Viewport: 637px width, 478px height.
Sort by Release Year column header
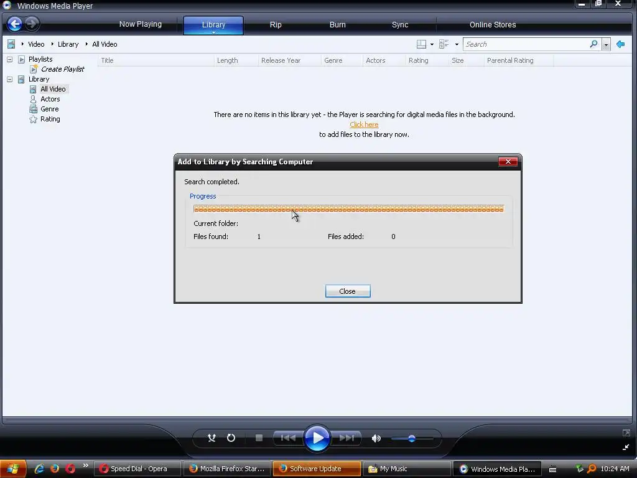289,60
